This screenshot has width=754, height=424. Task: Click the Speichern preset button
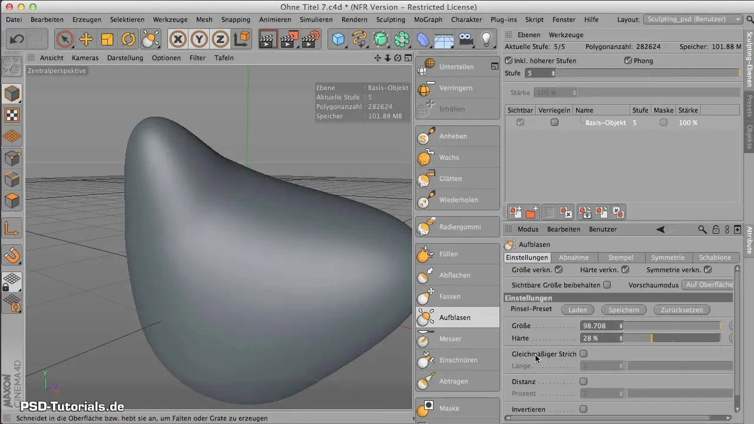tap(624, 310)
